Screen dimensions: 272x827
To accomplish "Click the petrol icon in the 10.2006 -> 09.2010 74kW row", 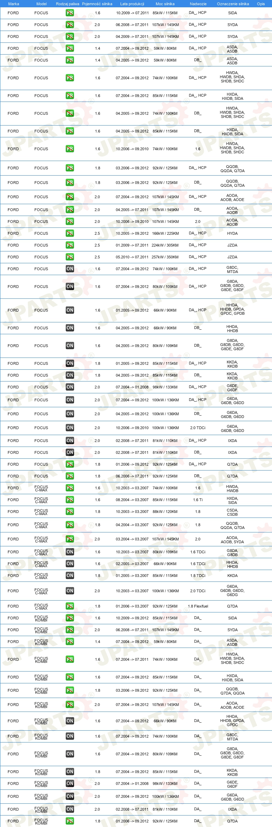I will pyautogui.click(x=70, y=149).
